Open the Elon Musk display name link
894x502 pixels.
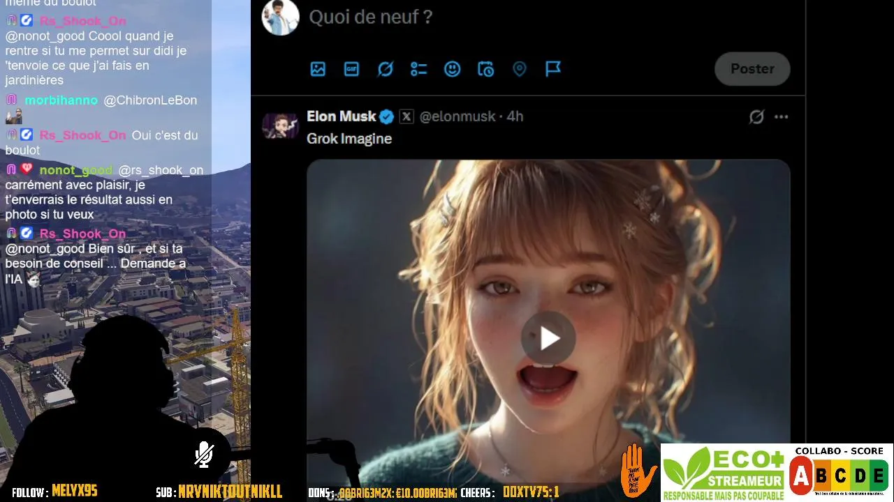pyautogui.click(x=342, y=116)
